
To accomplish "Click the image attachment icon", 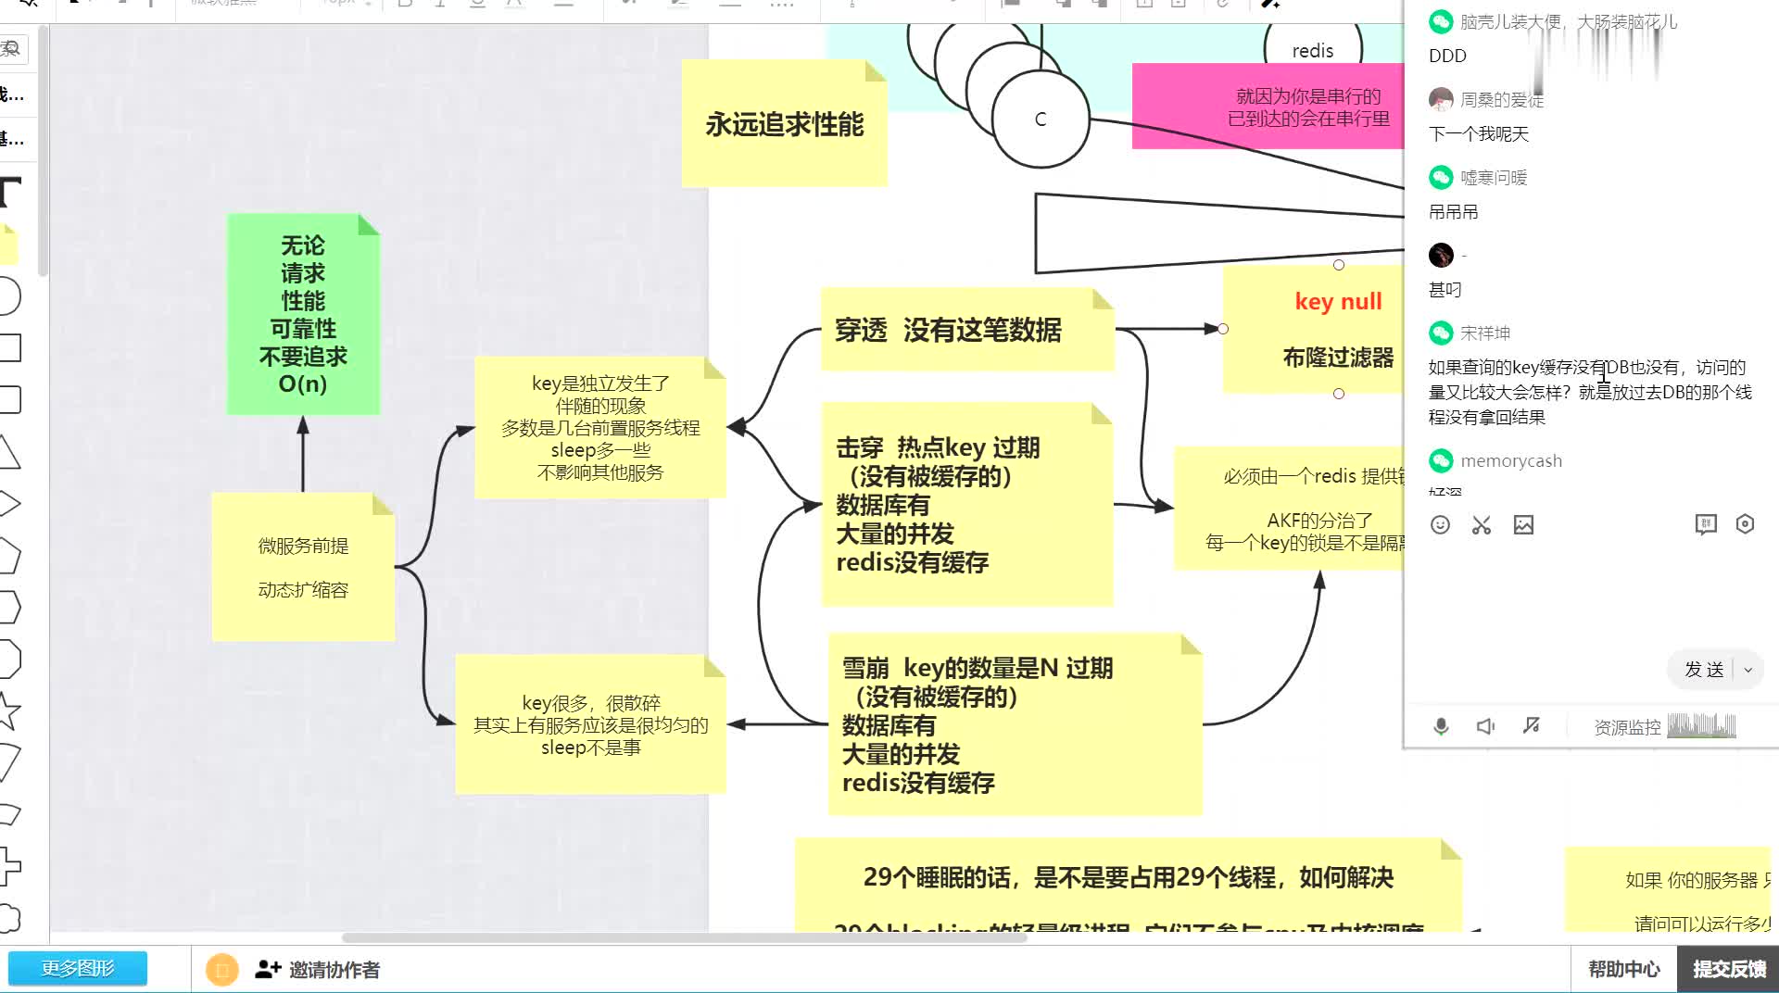I will (1523, 525).
